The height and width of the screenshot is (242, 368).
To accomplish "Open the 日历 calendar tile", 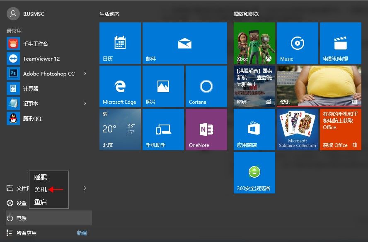I will pos(120,43).
